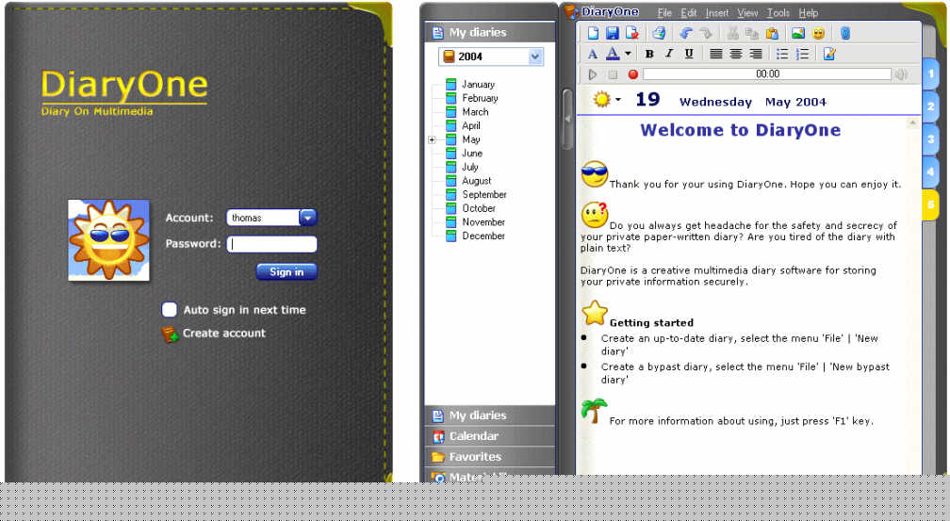Open the Help menu

click(809, 13)
